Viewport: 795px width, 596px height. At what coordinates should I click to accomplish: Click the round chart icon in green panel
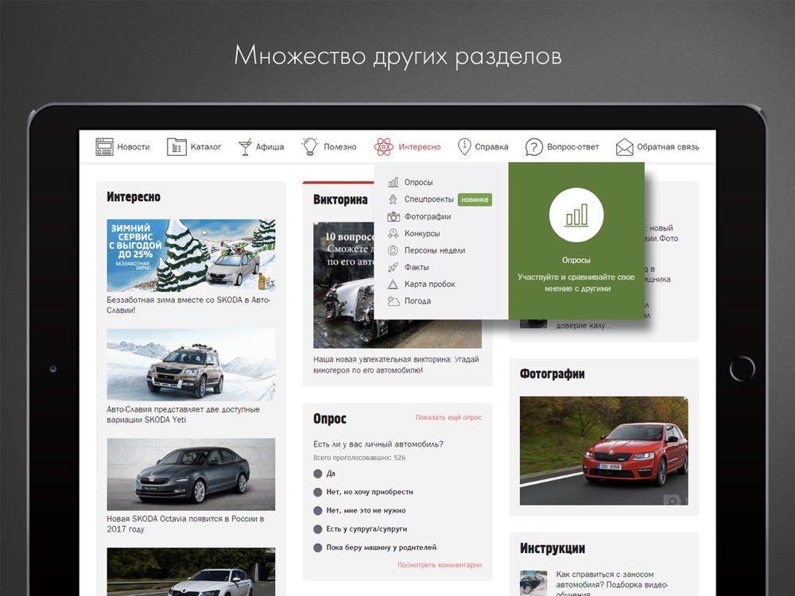coord(576,215)
